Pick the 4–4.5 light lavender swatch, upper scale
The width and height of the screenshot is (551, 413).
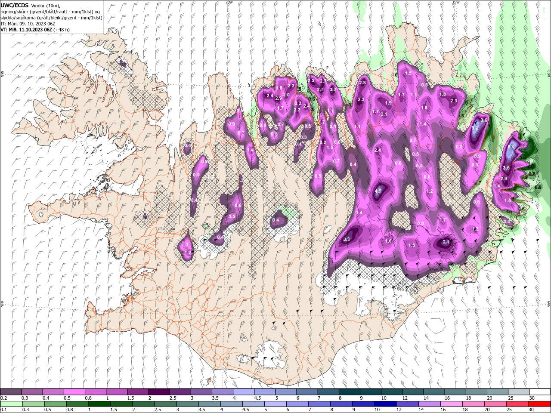tap(244, 392)
